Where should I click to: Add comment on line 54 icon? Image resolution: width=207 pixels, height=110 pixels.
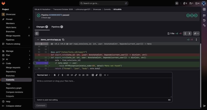tap(35, 63)
